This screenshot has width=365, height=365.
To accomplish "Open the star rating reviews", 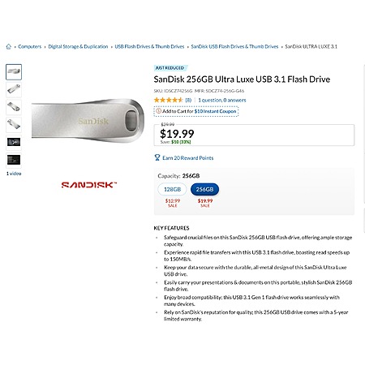I will 169,100.
